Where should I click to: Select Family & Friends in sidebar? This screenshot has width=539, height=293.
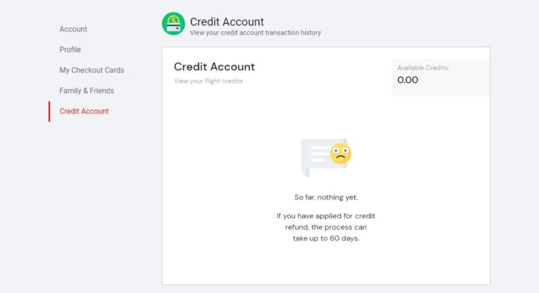pyautogui.click(x=87, y=91)
